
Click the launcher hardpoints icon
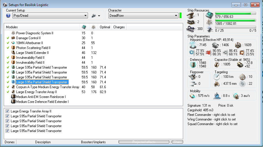pos(191,22)
